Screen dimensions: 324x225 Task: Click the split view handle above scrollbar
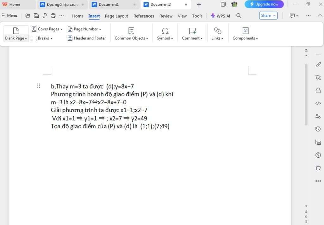306,50
